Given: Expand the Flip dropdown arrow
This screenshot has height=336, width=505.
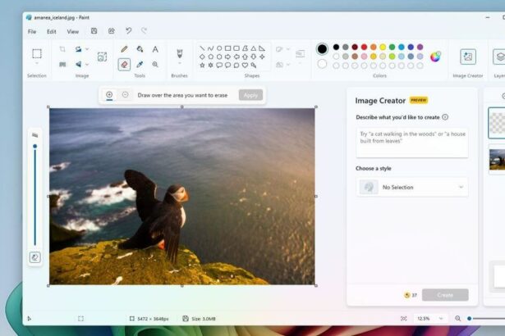Looking at the screenshot, I should [87, 64].
